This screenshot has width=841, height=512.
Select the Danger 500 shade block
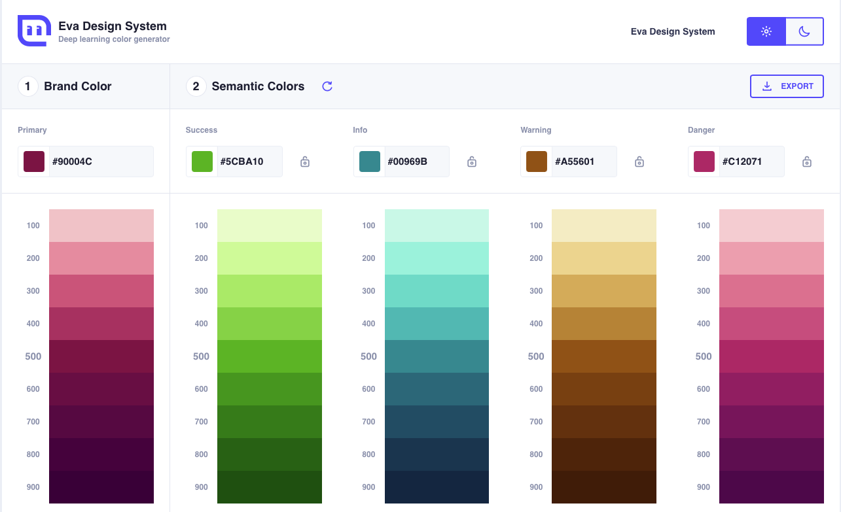coord(772,356)
